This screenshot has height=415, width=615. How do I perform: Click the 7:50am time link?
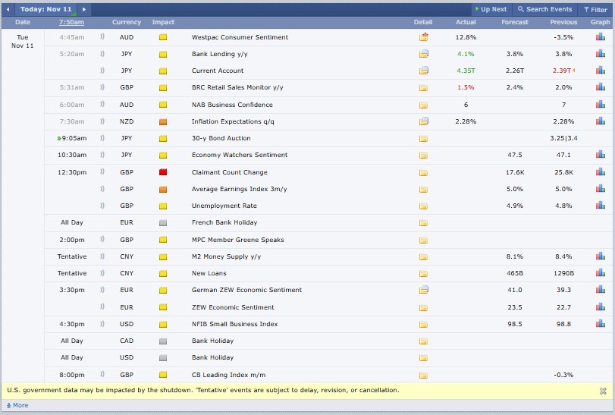click(72, 23)
